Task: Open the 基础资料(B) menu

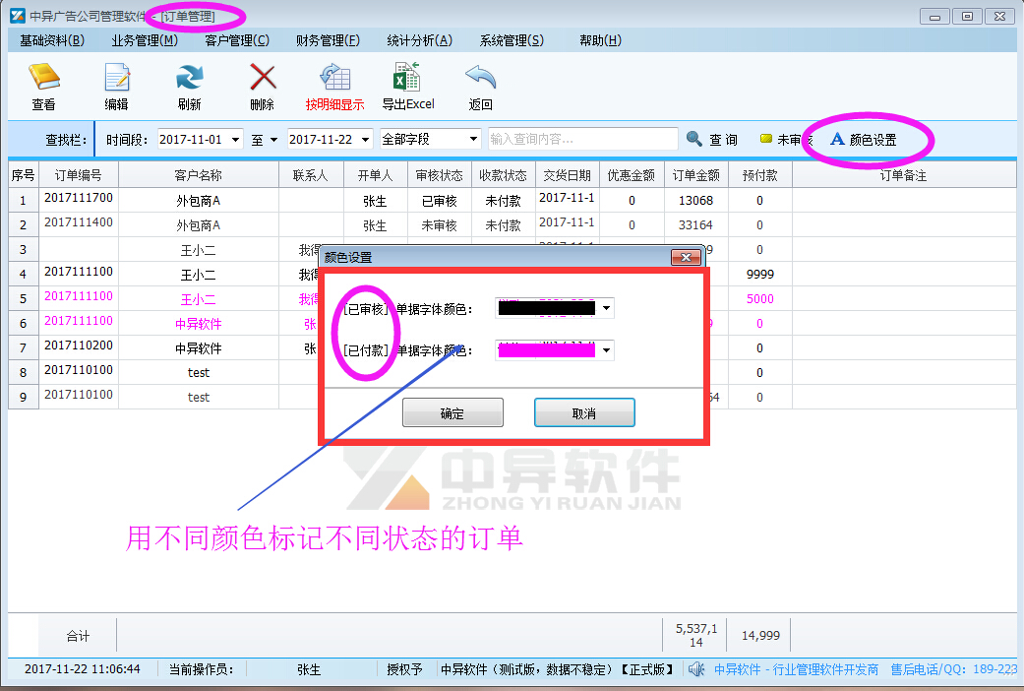Action: click(52, 40)
